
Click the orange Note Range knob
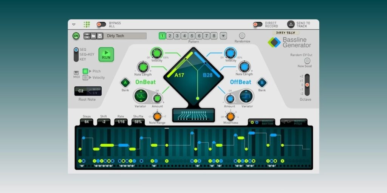(157, 116)
